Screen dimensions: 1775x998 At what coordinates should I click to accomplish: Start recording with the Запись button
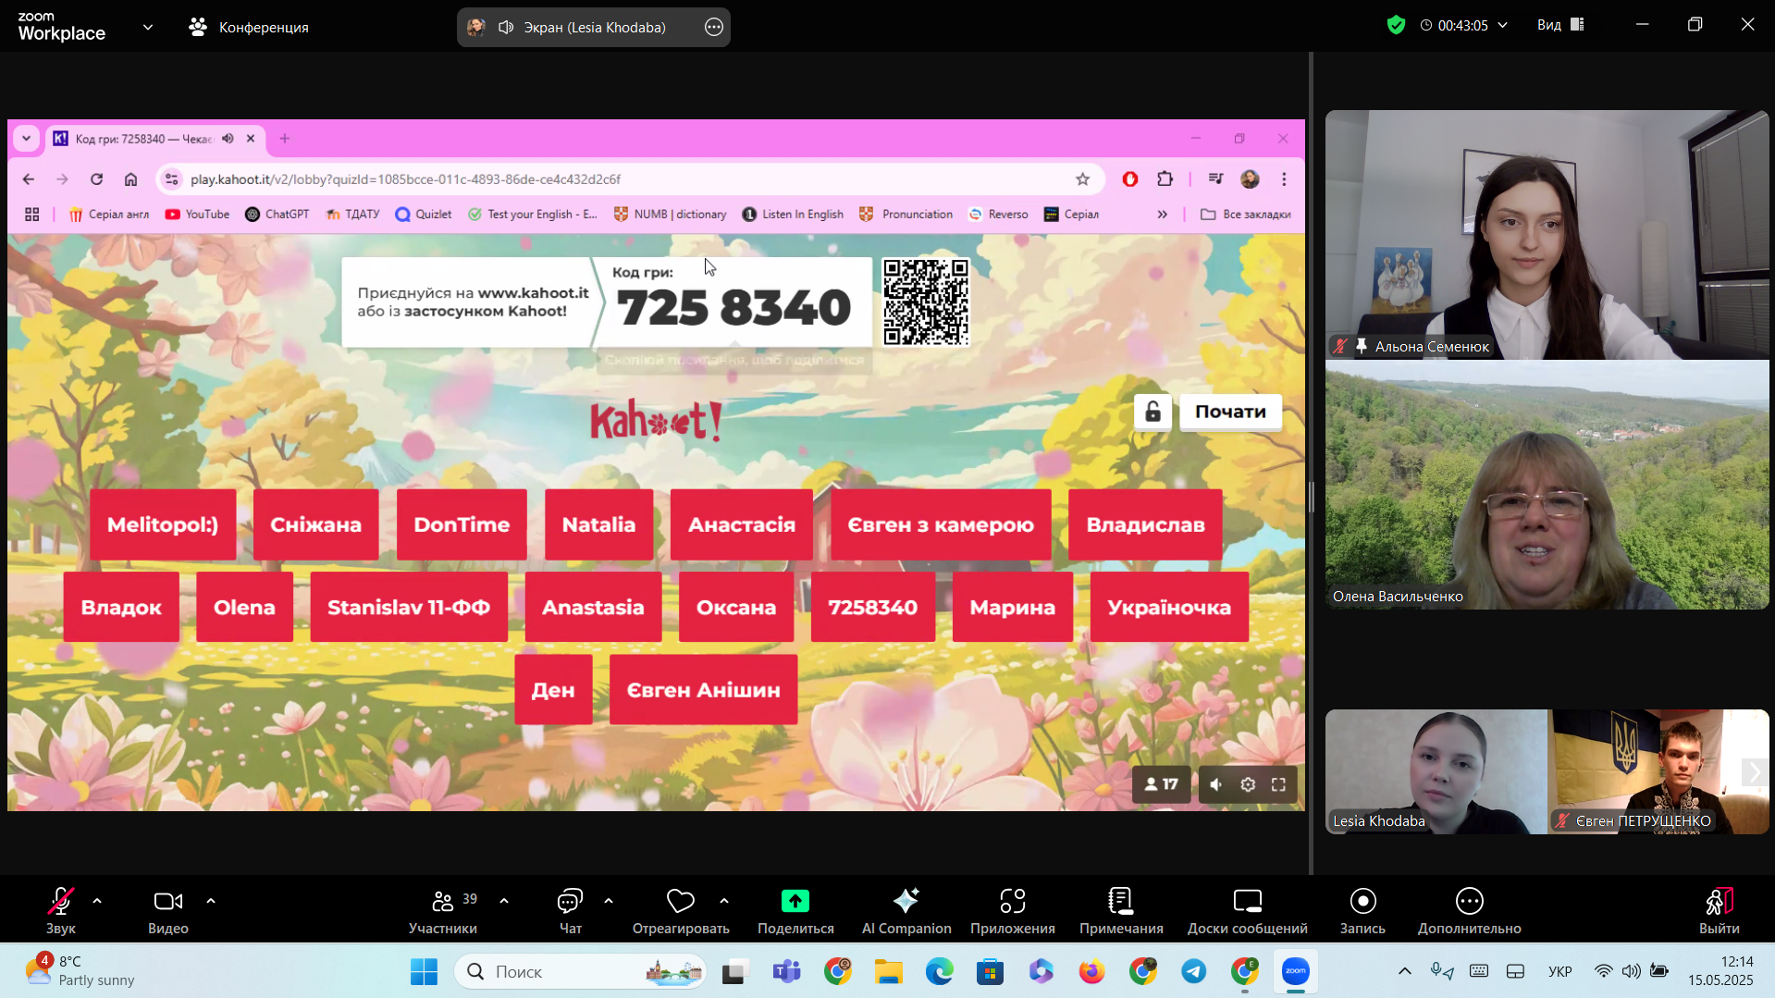[x=1362, y=910]
